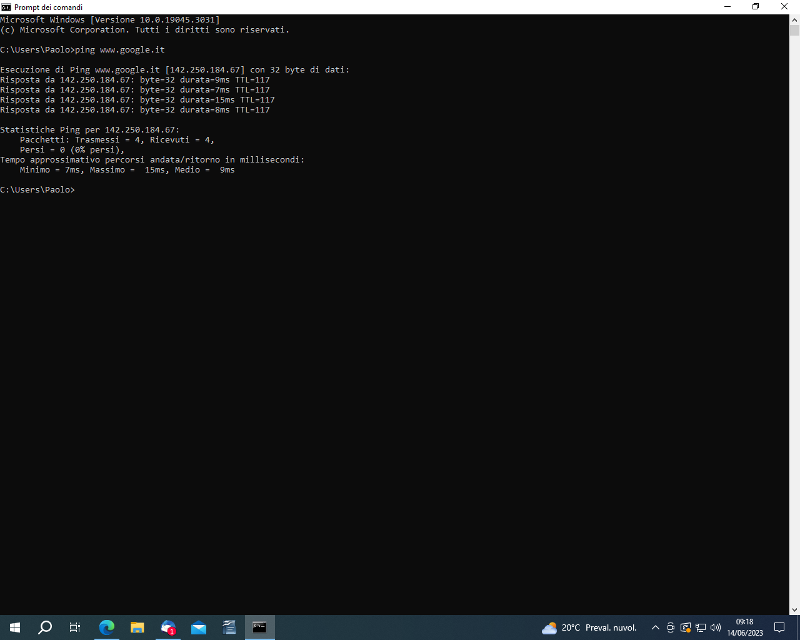Click the scrollbar down arrow

pyautogui.click(x=794, y=610)
